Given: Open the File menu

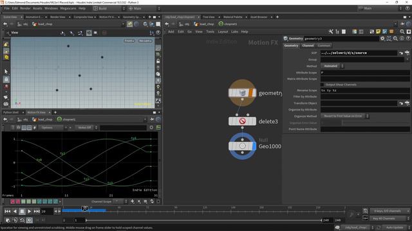Looking at the screenshot, I should [6, 8].
